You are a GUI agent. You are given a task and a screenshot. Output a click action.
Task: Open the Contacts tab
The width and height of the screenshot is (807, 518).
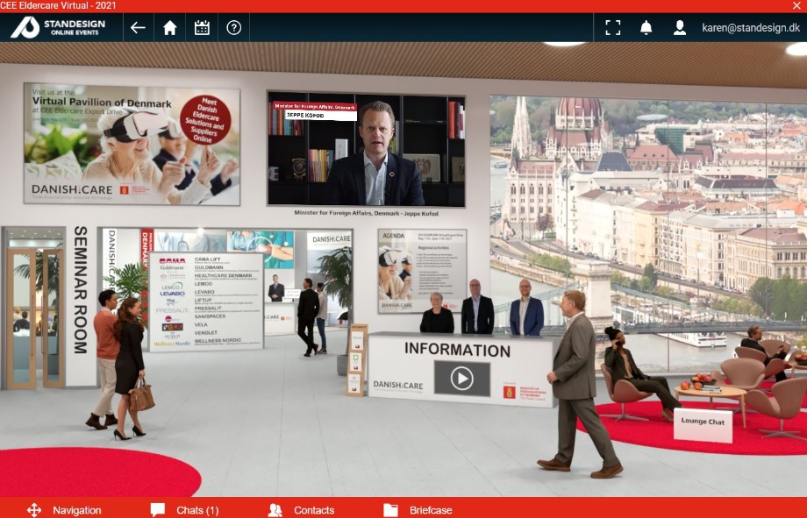click(301, 510)
